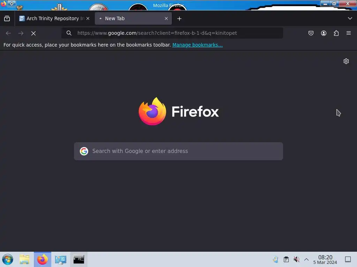Open the taskbar start menu orb

click(x=8, y=259)
